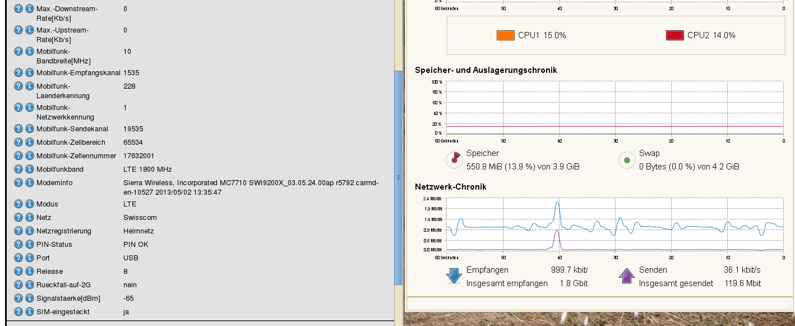Image resolution: width=795 pixels, height=326 pixels.
Task: Click the help icon for Mobilfunkband
Action: pos(19,169)
